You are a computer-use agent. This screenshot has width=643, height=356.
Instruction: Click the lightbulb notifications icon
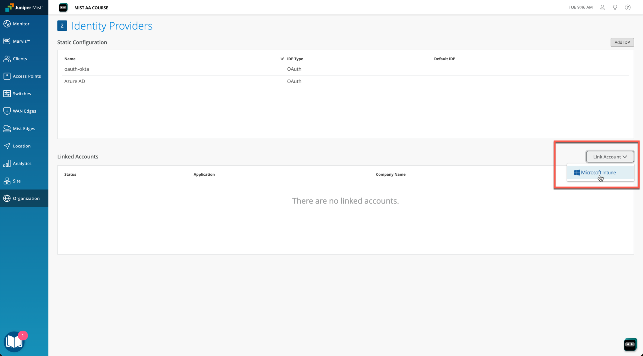(x=615, y=7)
